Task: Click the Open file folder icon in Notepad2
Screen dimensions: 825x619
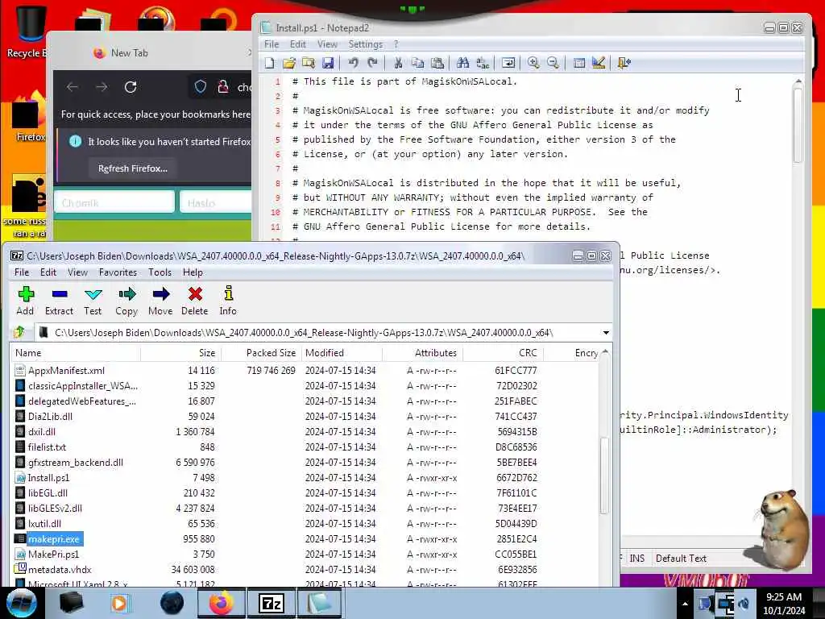Action: click(x=289, y=63)
